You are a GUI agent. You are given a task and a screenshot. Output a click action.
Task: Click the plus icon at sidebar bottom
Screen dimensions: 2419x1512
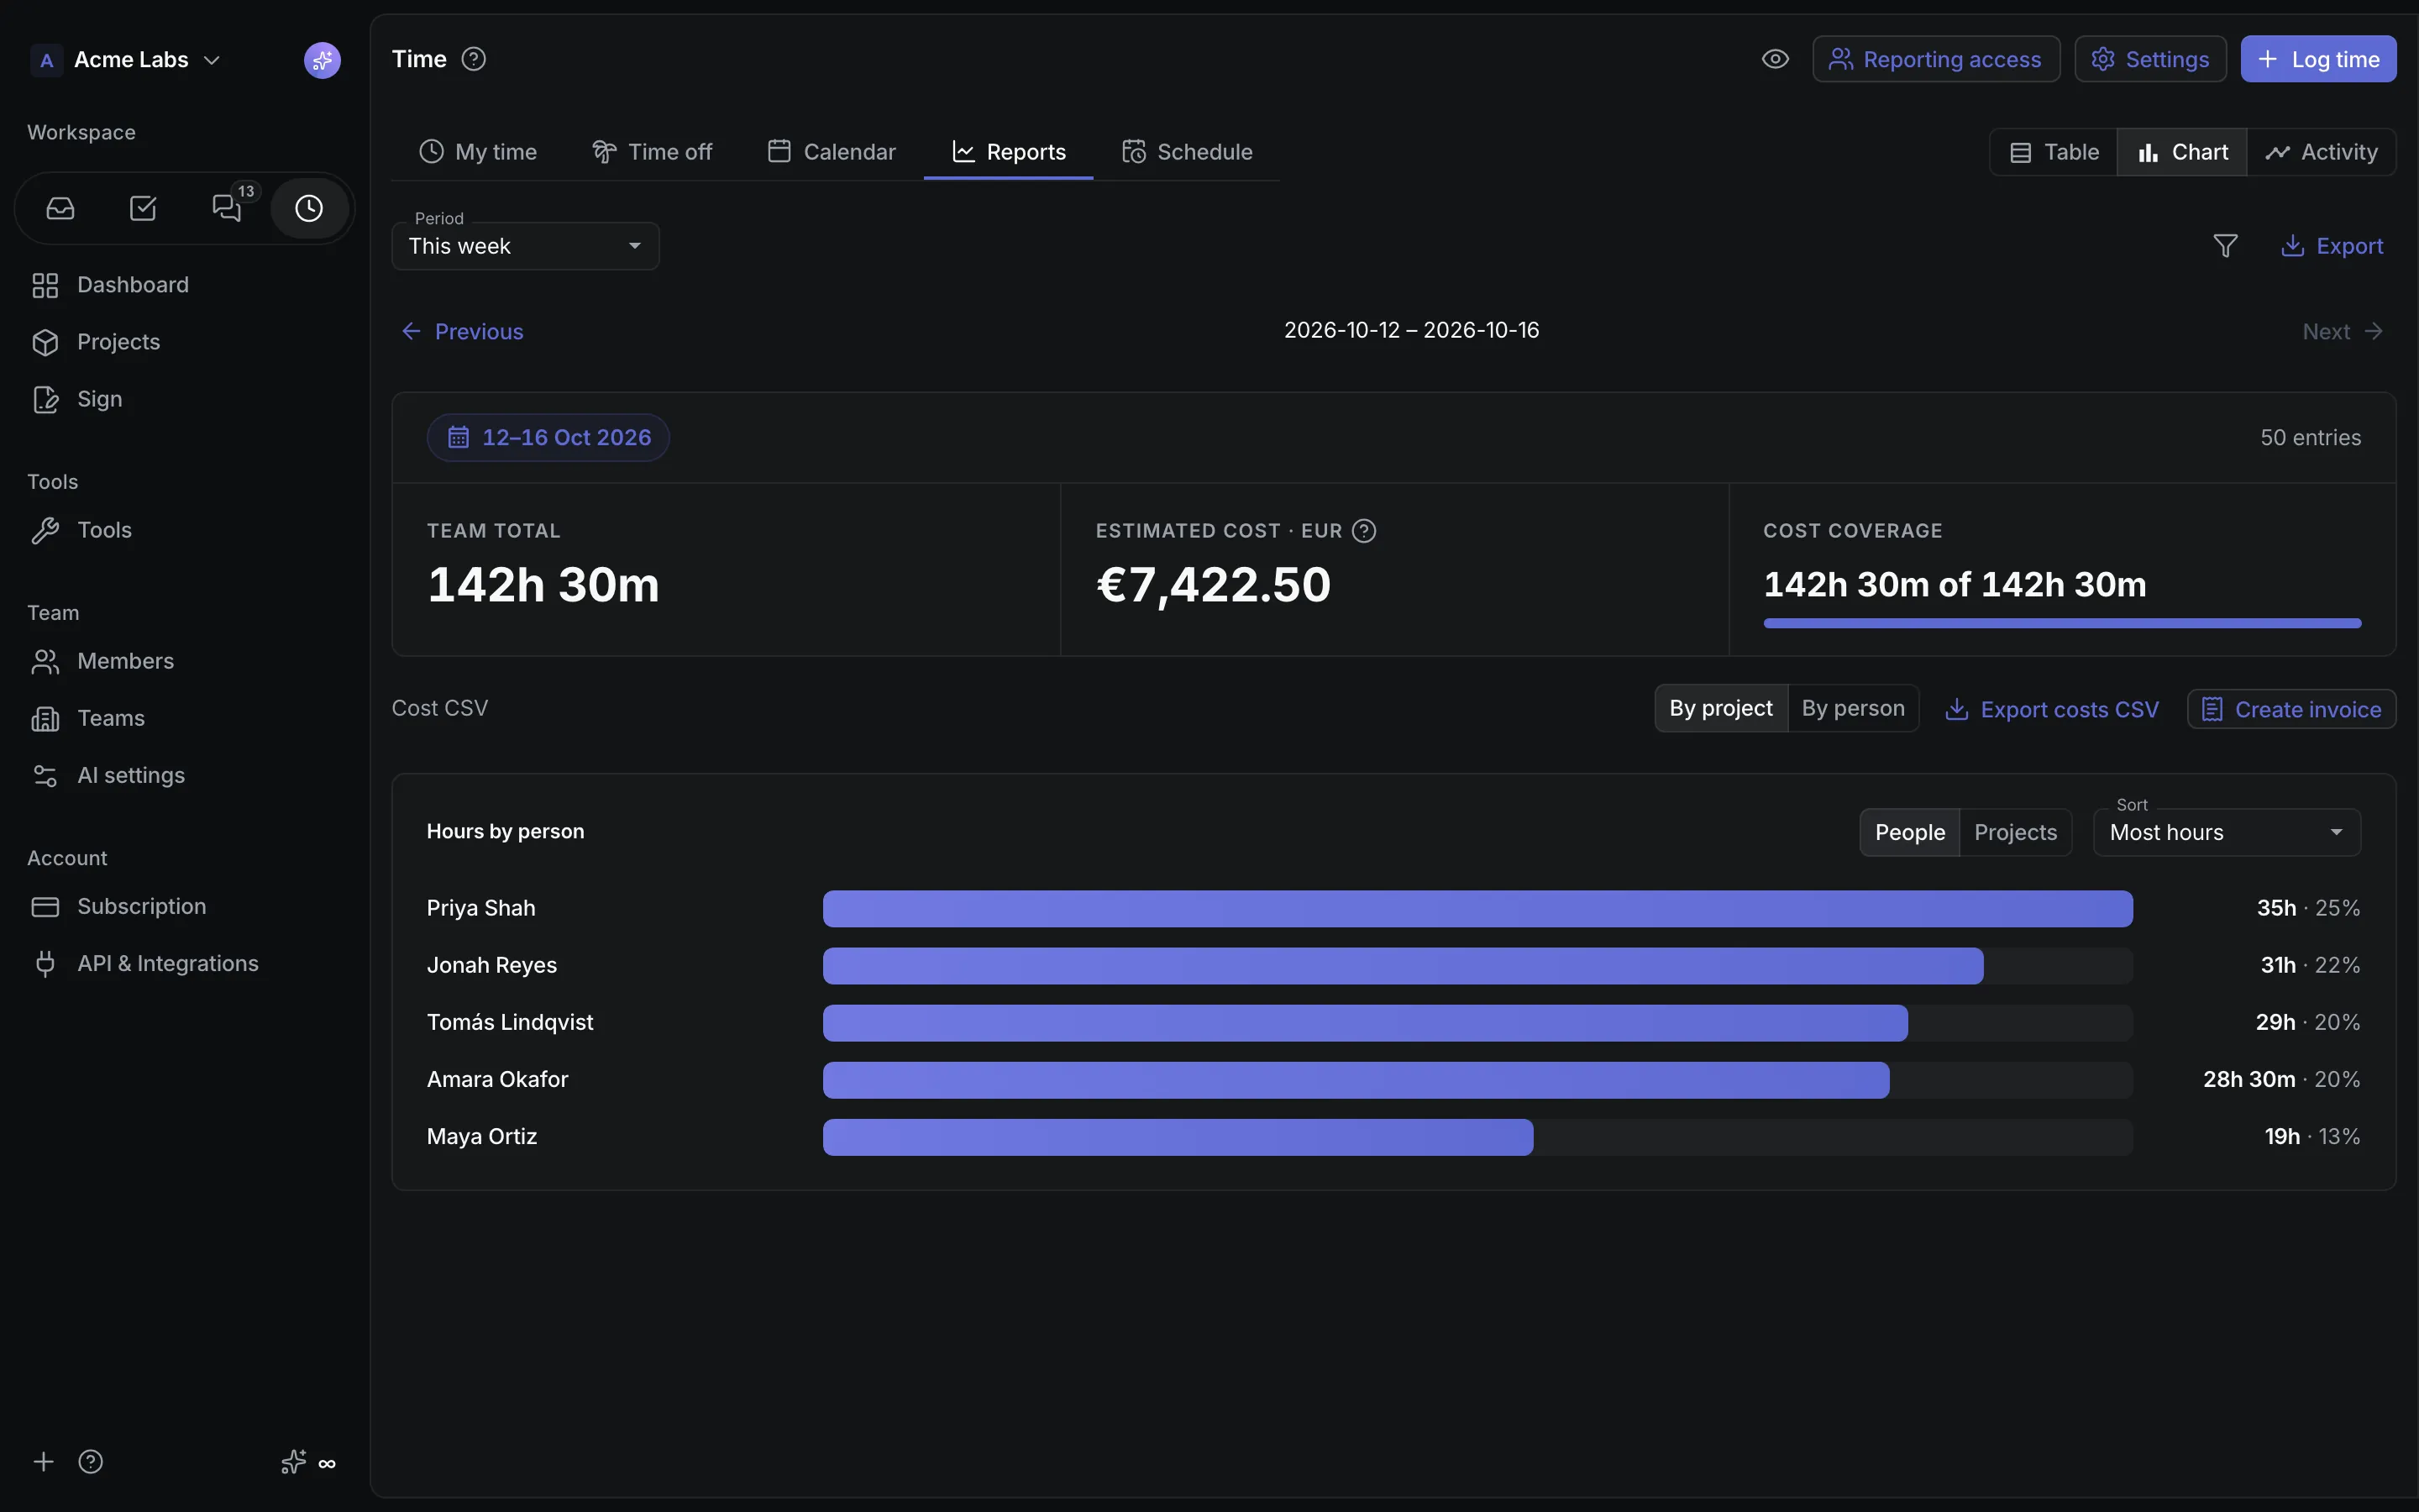pyautogui.click(x=43, y=1462)
